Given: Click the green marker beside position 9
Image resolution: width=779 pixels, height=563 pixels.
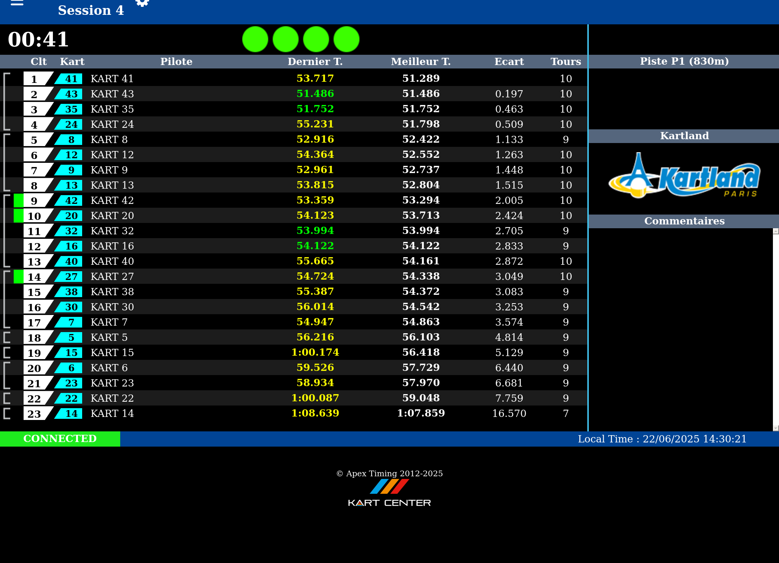Looking at the screenshot, I should (18, 200).
